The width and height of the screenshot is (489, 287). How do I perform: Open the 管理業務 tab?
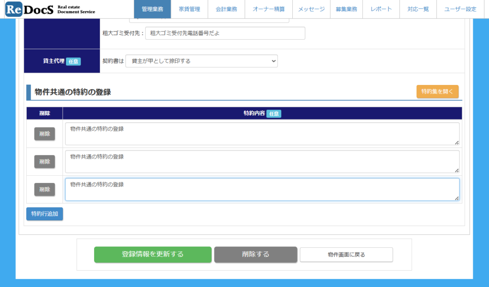(152, 9)
